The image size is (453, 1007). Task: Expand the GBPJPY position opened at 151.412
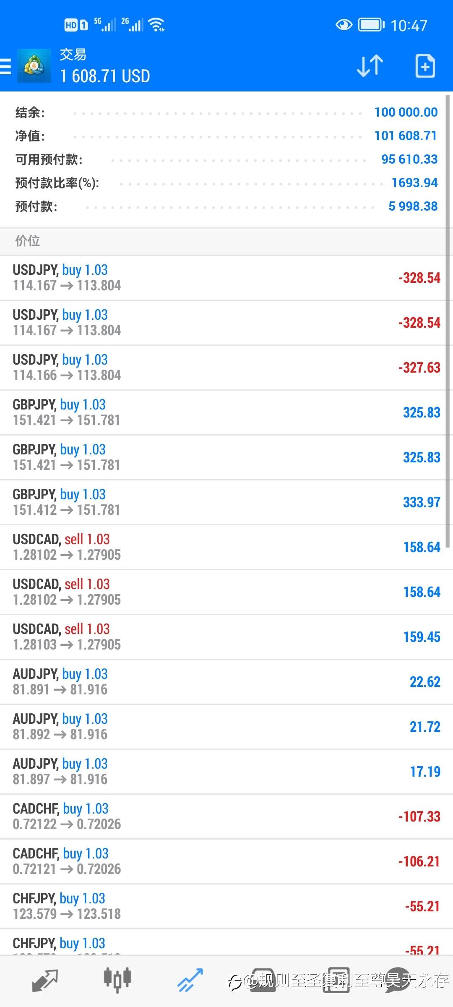tap(226, 502)
